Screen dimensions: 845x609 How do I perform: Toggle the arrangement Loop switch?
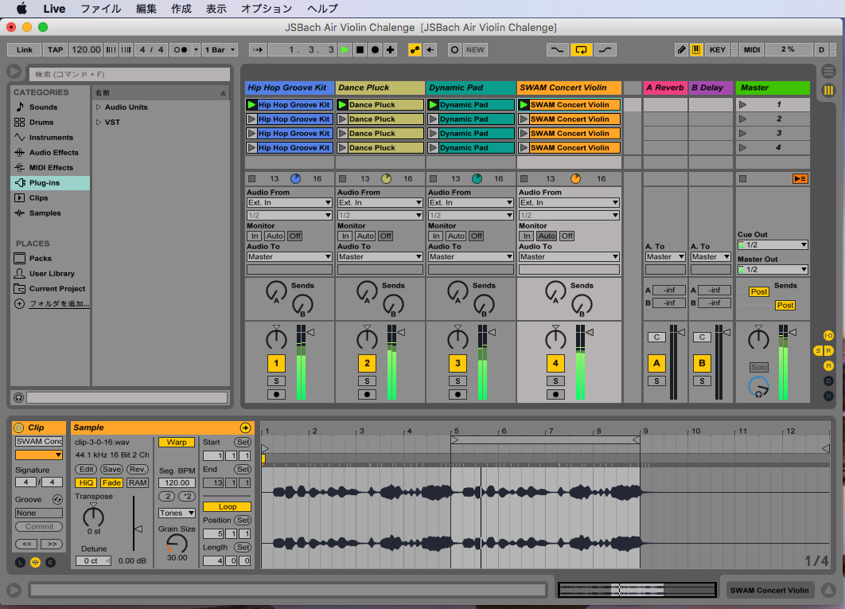[x=581, y=49]
